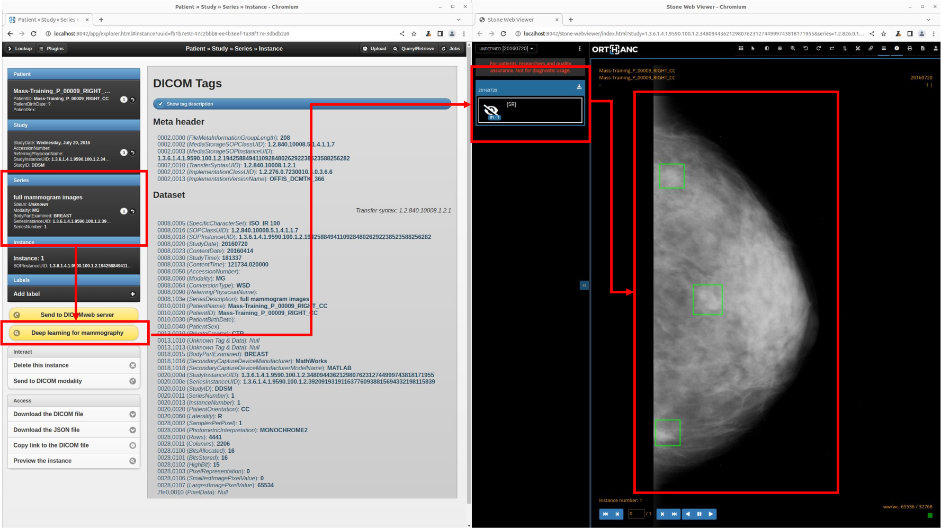Open the viewport layout grid tool
The width and height of the screenshot is (941, 528).
pyautogui.click(x=740, y=49)
